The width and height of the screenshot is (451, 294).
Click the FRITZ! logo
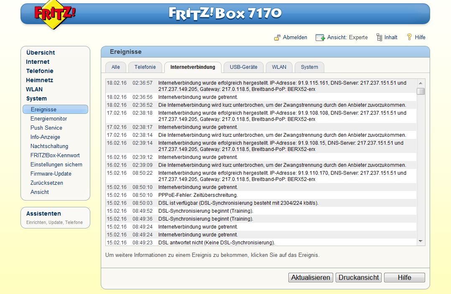[x=55, y=14]
